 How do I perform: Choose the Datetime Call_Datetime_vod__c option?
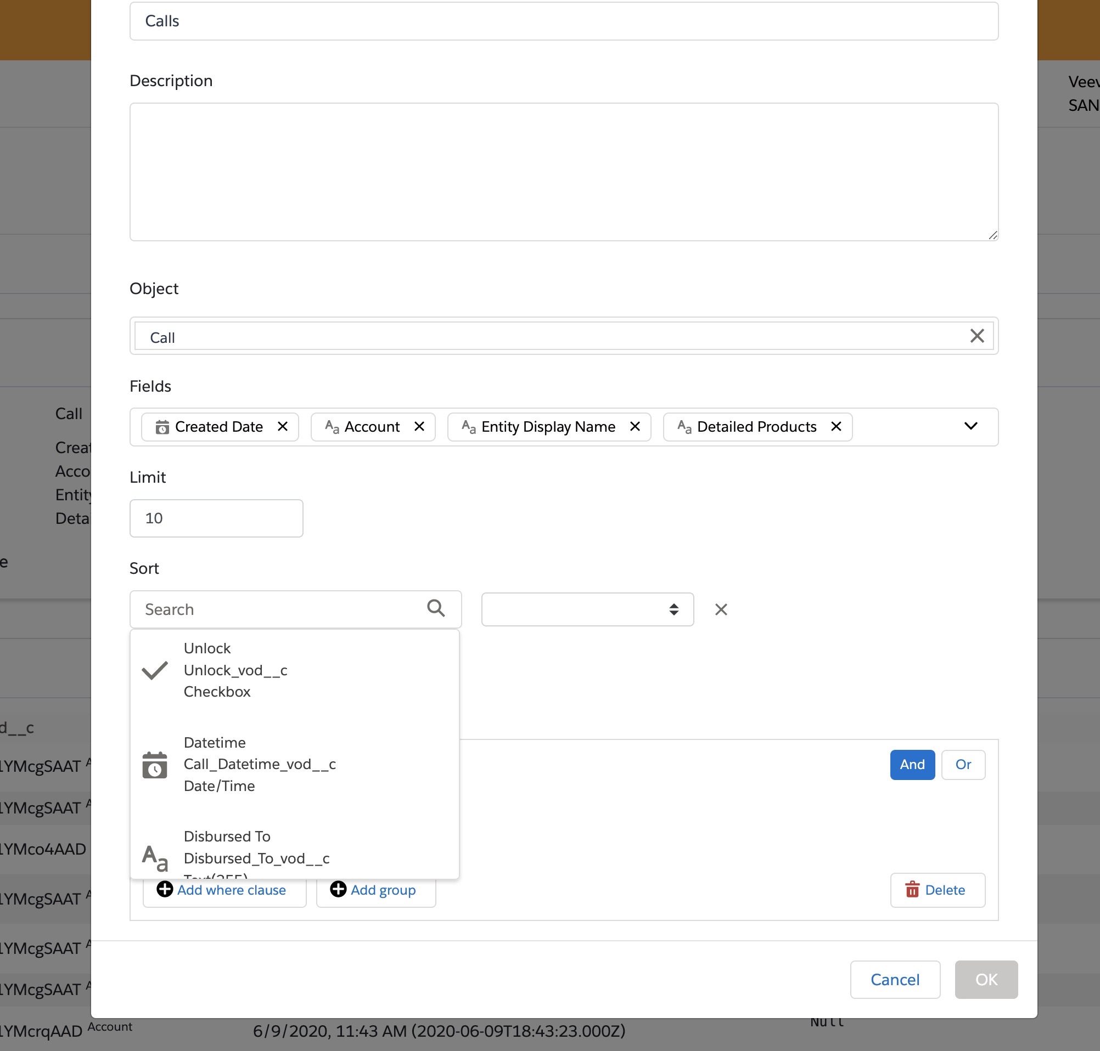(259, 764)
